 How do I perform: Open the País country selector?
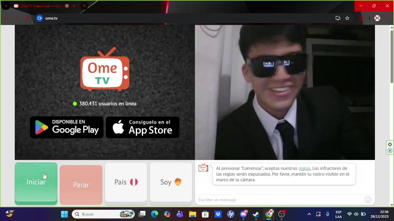coord(126,182)
